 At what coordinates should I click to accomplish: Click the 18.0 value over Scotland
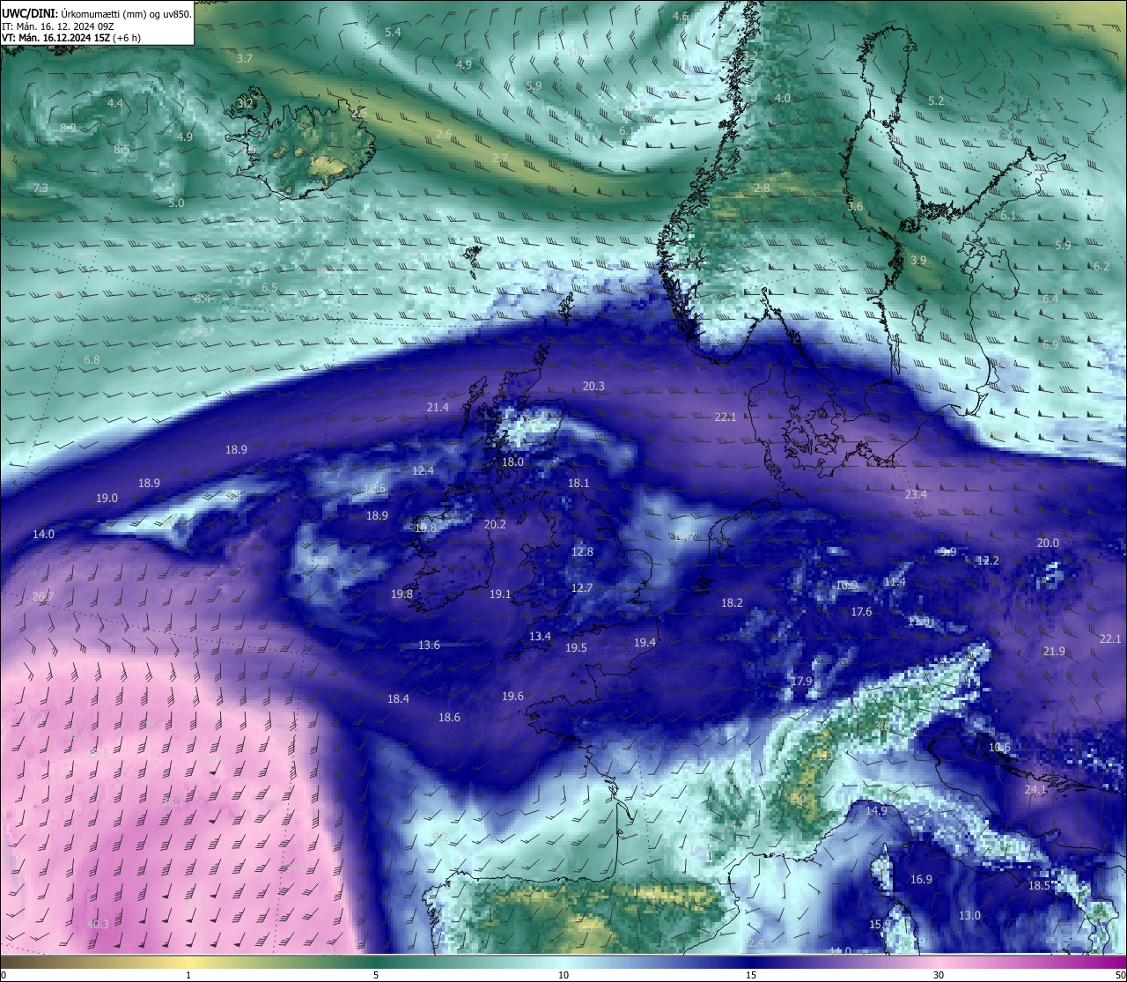pos(512,461)
